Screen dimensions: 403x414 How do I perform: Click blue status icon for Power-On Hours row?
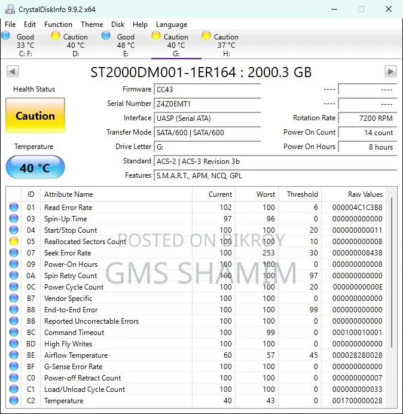(14, 264)
